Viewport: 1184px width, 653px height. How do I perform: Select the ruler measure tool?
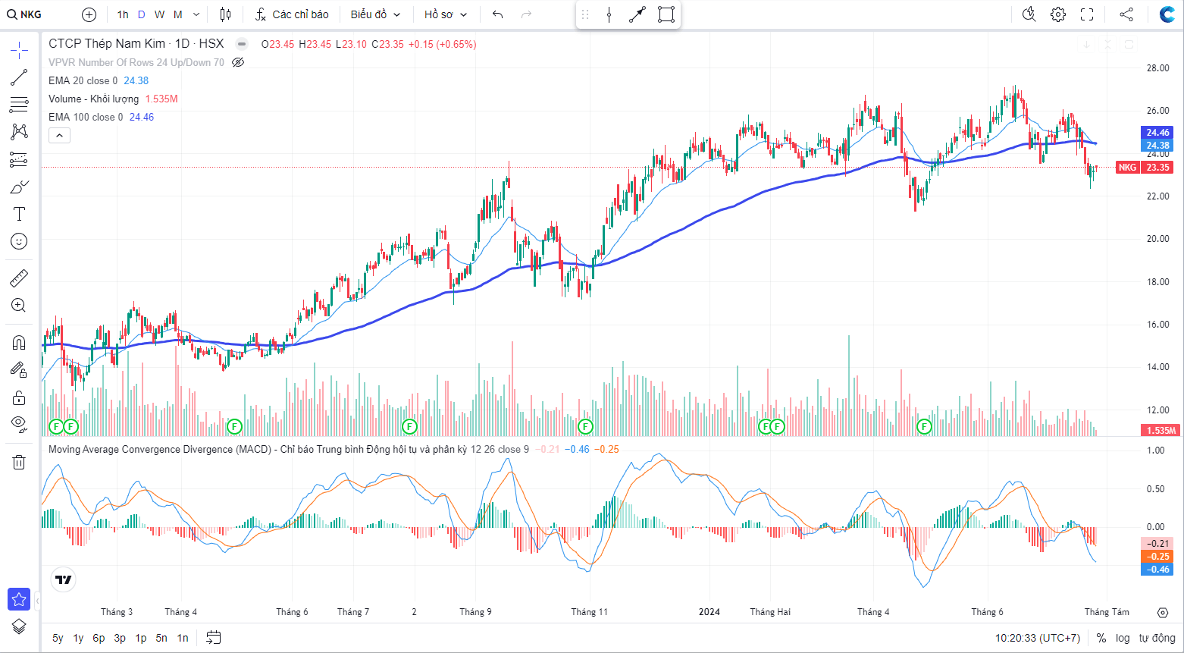click(x=19, y=278)
